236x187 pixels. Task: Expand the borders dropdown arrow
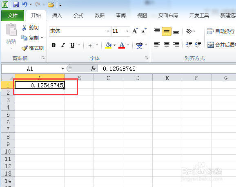click(x=97, y=45)
